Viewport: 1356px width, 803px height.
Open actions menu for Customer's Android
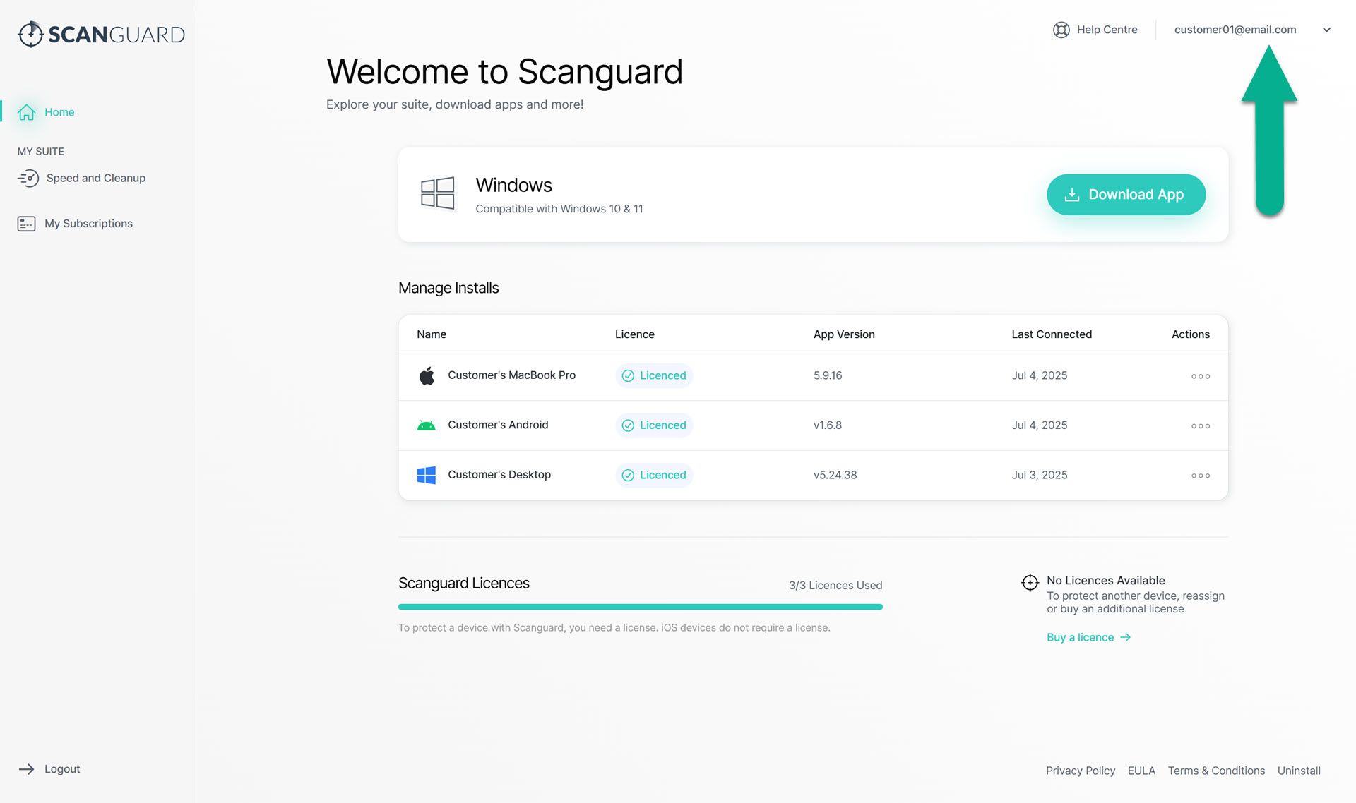1200,426
